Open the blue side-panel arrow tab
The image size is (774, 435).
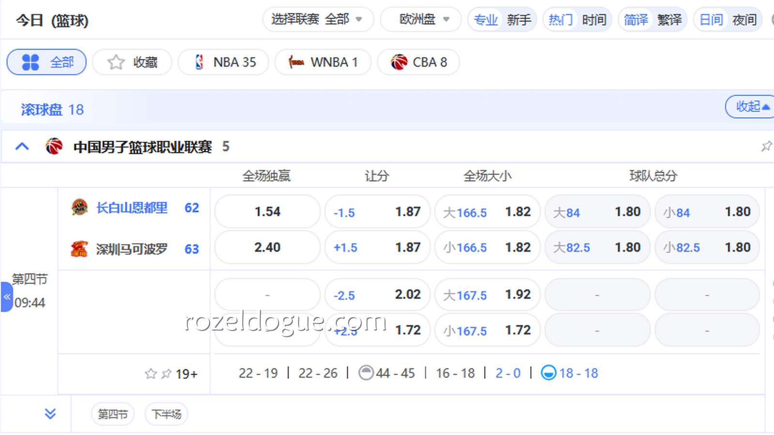pyautogui.click(x=7, y=297)
